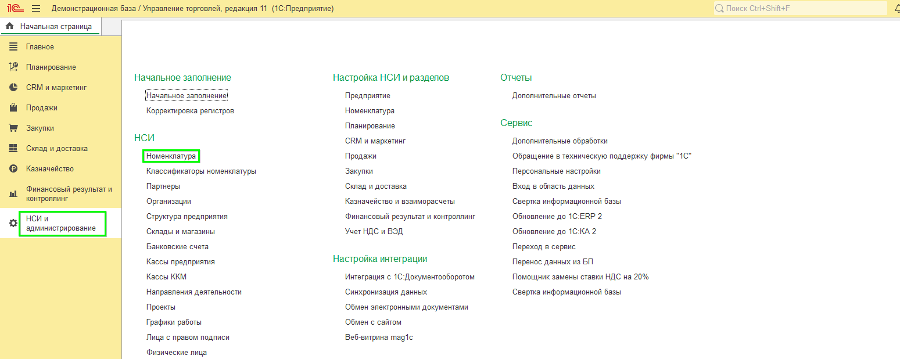
Task: Open Синхронизация данных link
Action: (386, 292)
